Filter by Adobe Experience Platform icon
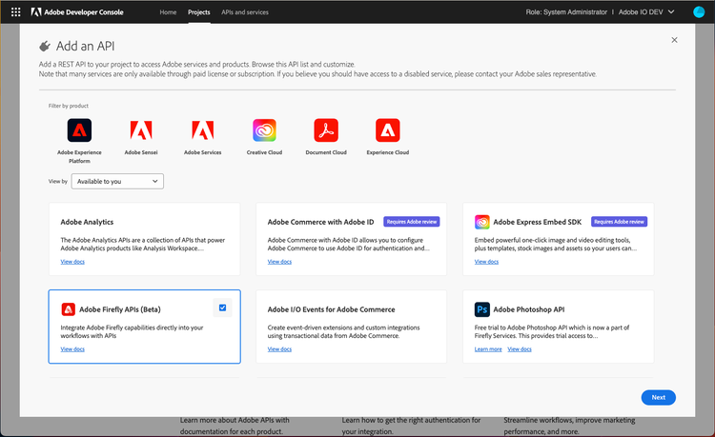Image resolution: width=715 pixels, height=437 pixels. tap(80, 130)
